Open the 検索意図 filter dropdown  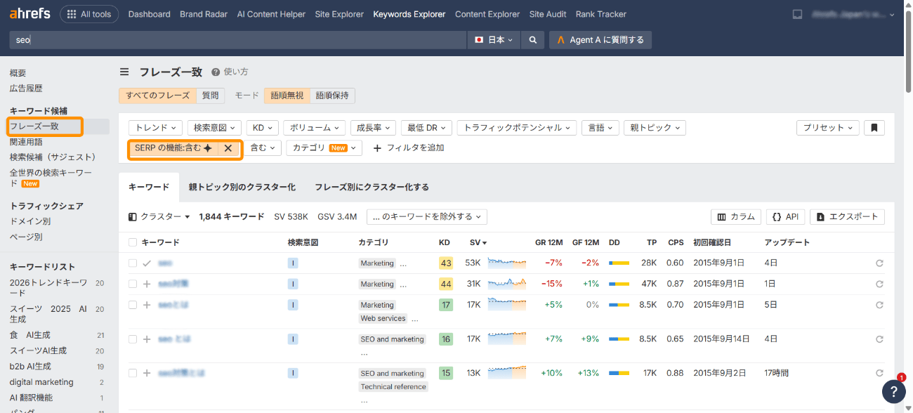pos(214,128)
